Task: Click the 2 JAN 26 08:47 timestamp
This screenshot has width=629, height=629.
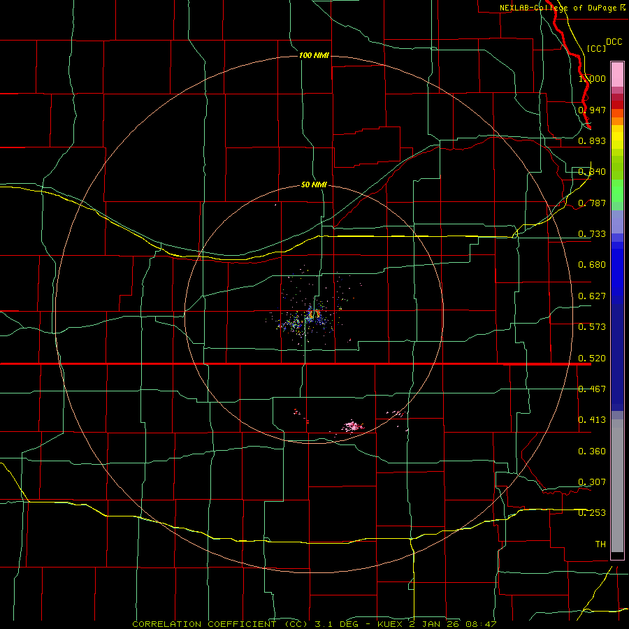Action: (x=452, y=624)
